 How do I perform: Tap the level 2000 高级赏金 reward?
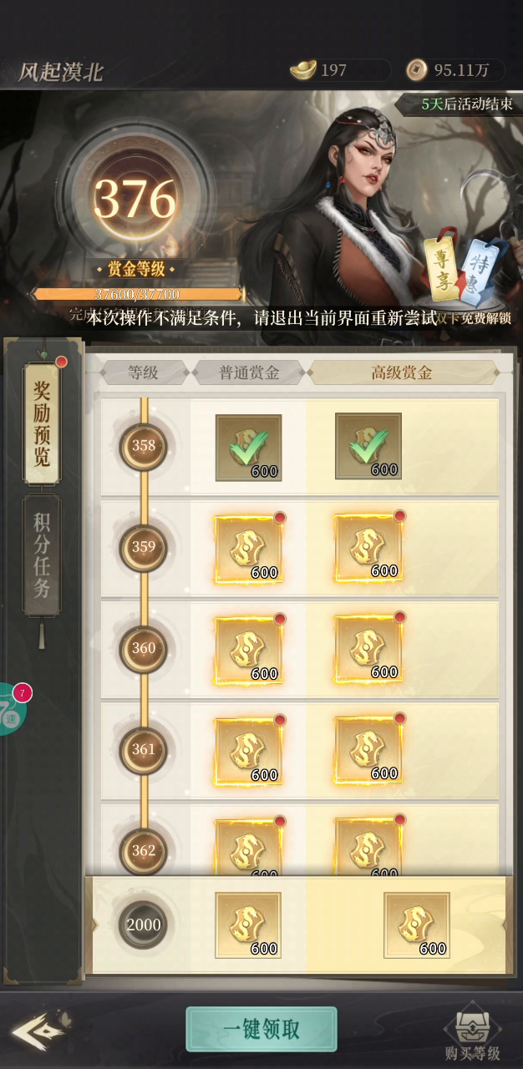coord(417,925)
